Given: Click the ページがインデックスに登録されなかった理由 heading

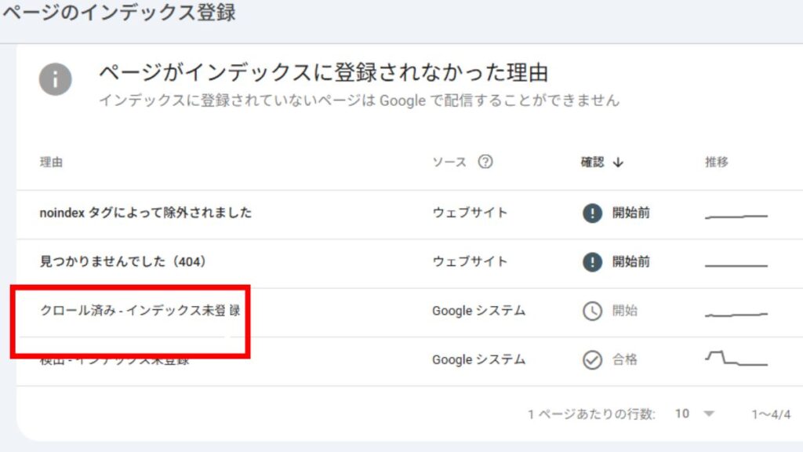Looking at the screenshot, I should pyautogui.click(x=324, y=73).
